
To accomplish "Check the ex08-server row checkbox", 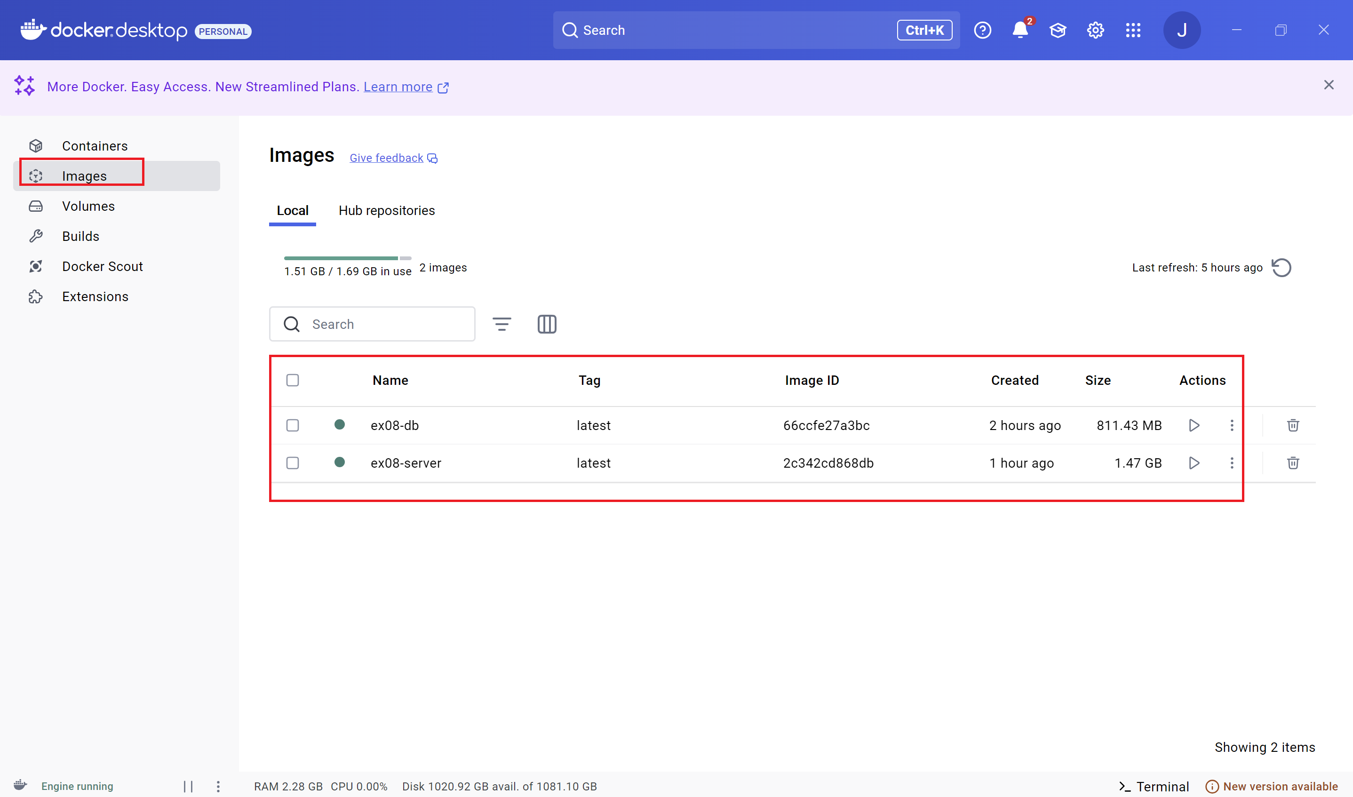I will click(x=293, y=463).
